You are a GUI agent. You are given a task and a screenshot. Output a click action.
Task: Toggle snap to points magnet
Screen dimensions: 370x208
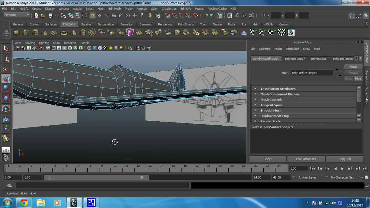pyautogui.click(x=181, y=15)
